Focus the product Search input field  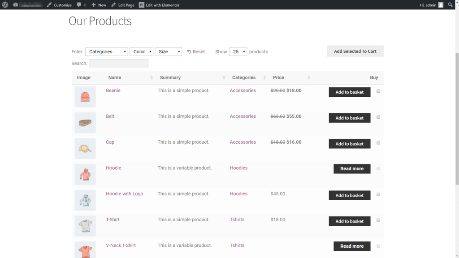(x=119, y=64)
